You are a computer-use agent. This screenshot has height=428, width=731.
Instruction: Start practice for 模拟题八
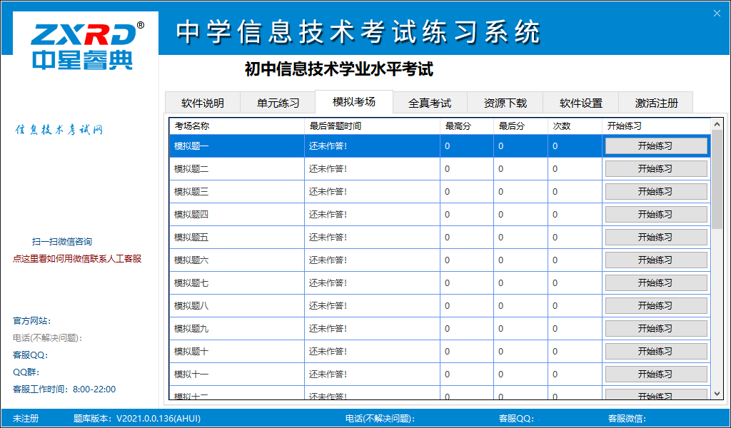[656, 305]
